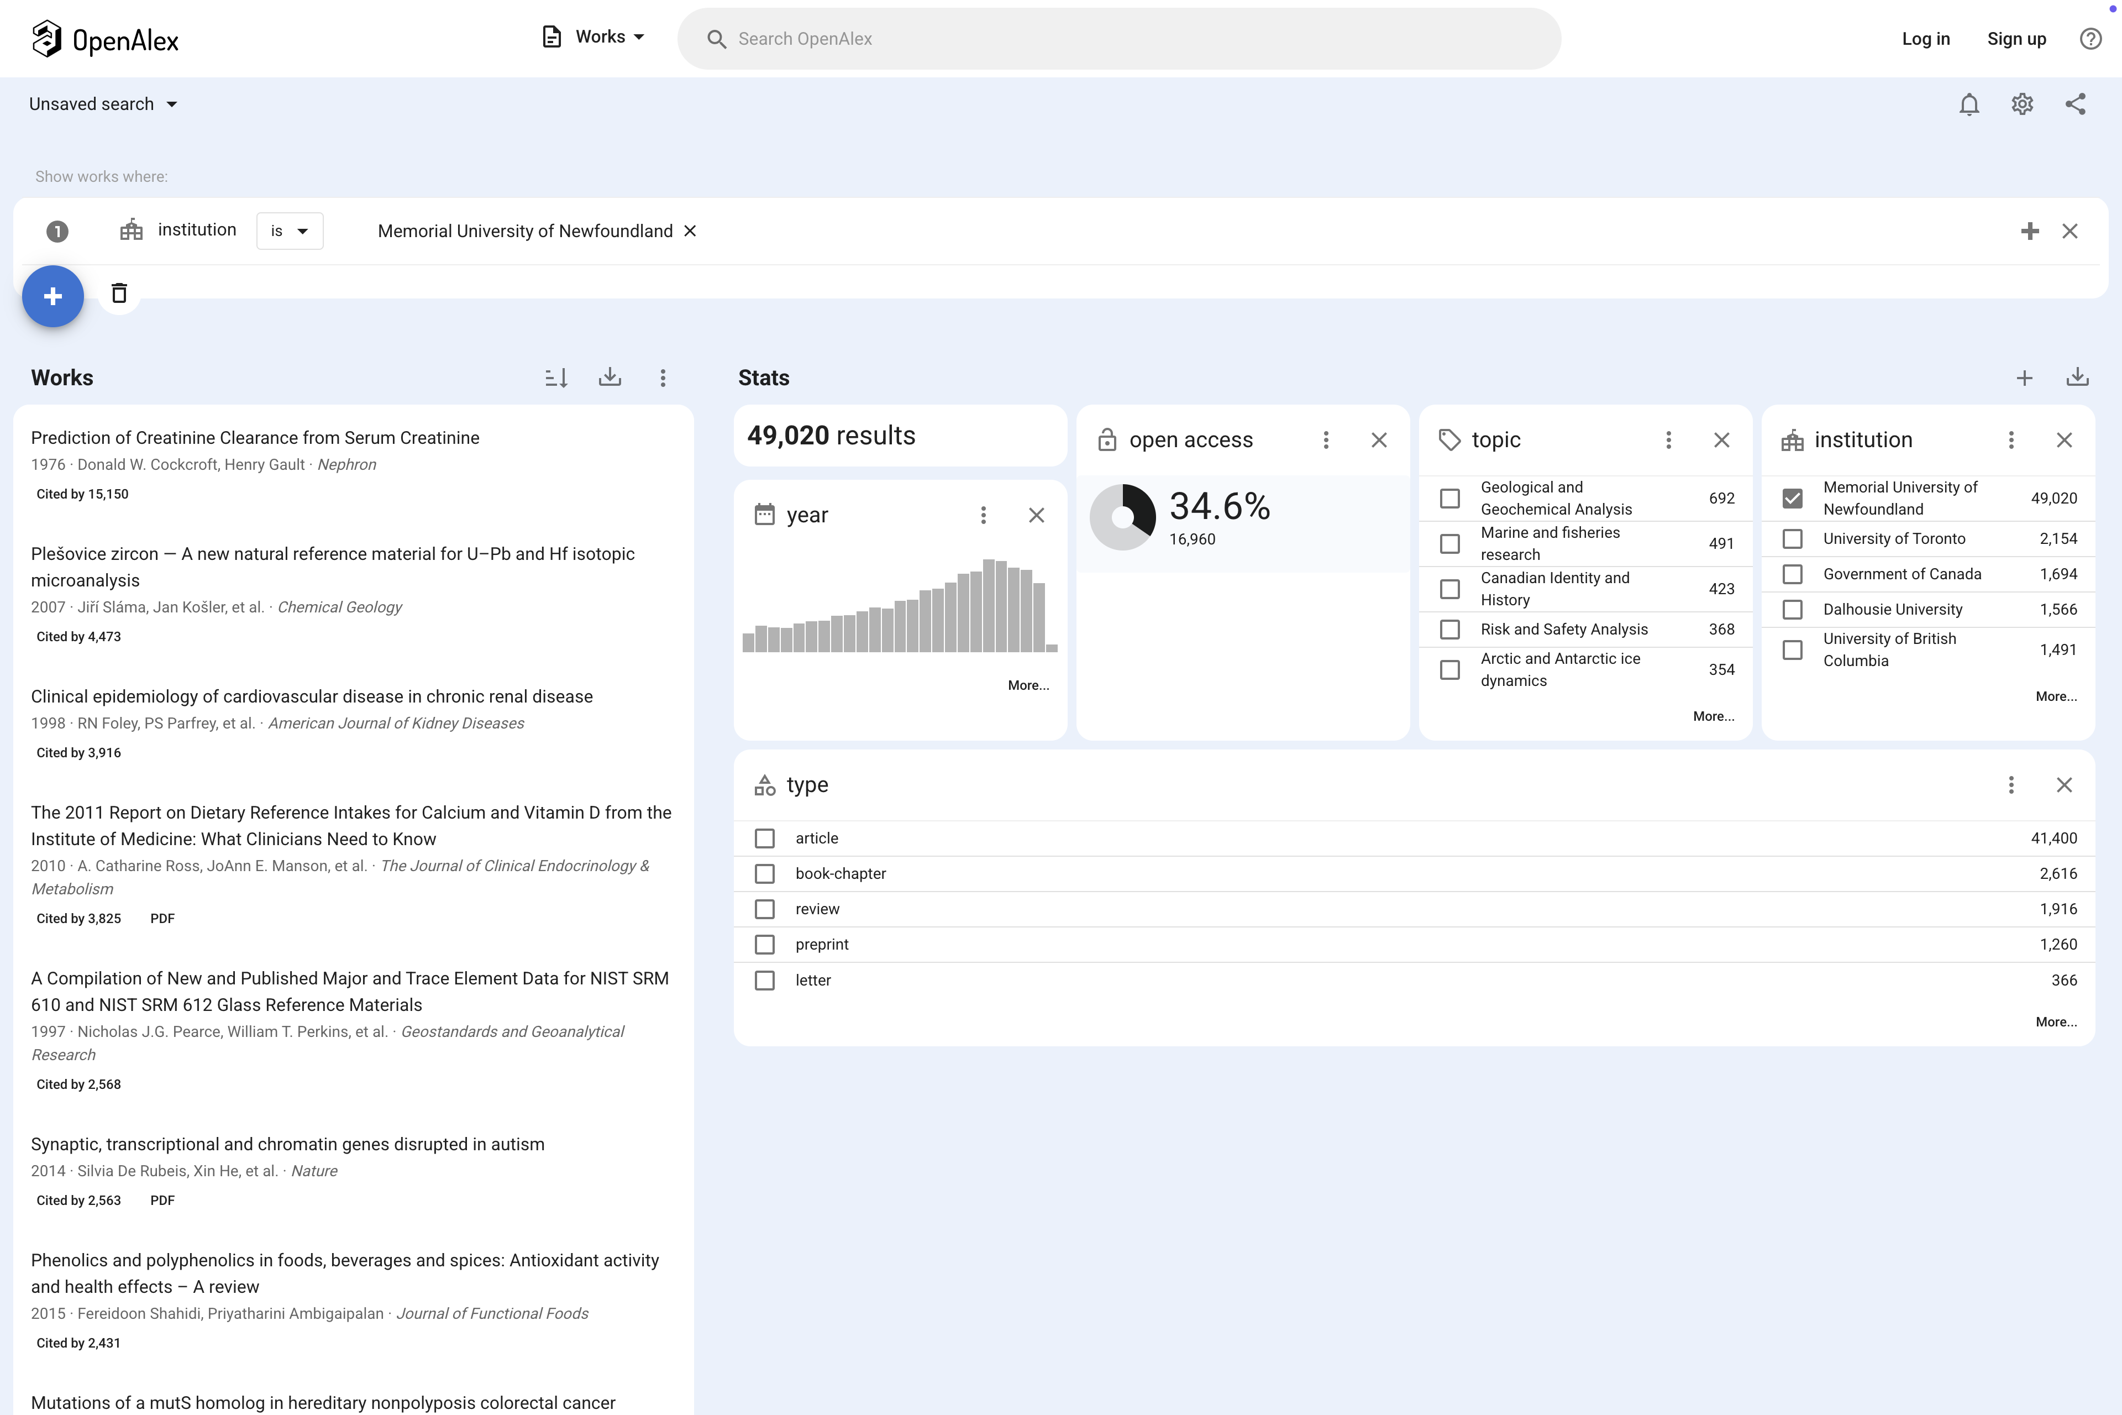The width and height of the screenshot is (2122, 1415).
Task: Open the alerts bell icon
Action: 1968,104
